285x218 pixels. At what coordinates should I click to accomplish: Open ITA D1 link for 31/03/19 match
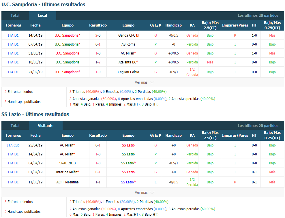[13, 53]
